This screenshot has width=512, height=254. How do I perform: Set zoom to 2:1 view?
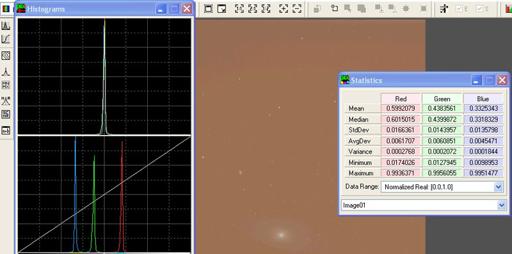(252, 9)
